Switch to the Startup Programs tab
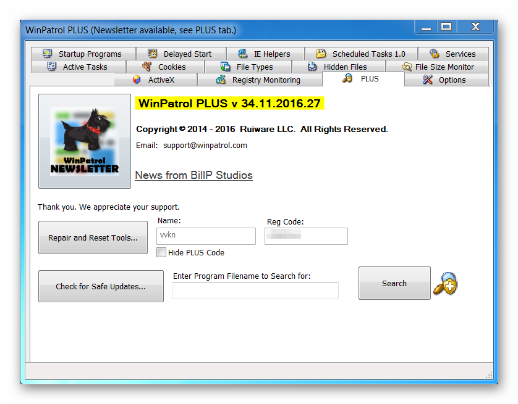The height and width of the screenshot is (404, 518). point(83,54)
